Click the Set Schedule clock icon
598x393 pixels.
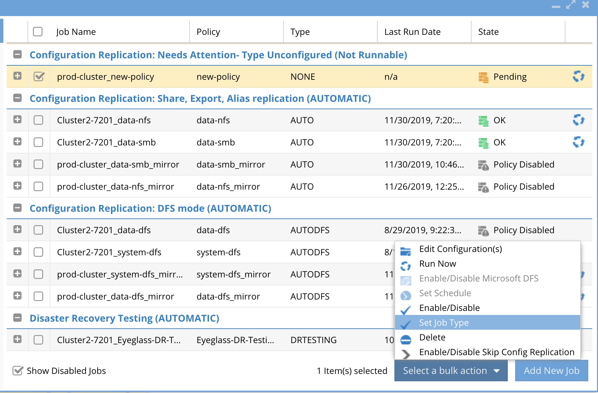406,295
